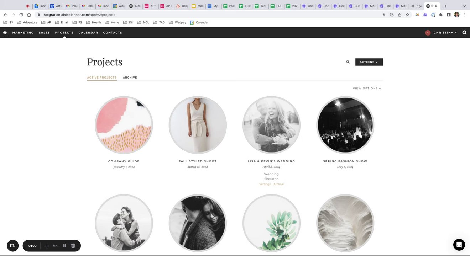470x256 pixels.
Task: Click the 'SPRING FASHION SHOW' title
Action: click(x=345, y=161)
